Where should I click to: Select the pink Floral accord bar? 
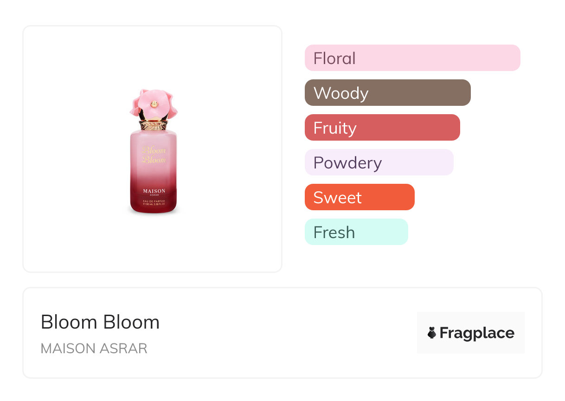pyautogui.click(x=412, y=58)
